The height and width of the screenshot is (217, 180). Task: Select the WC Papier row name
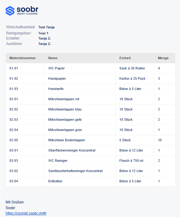[57, 68]
